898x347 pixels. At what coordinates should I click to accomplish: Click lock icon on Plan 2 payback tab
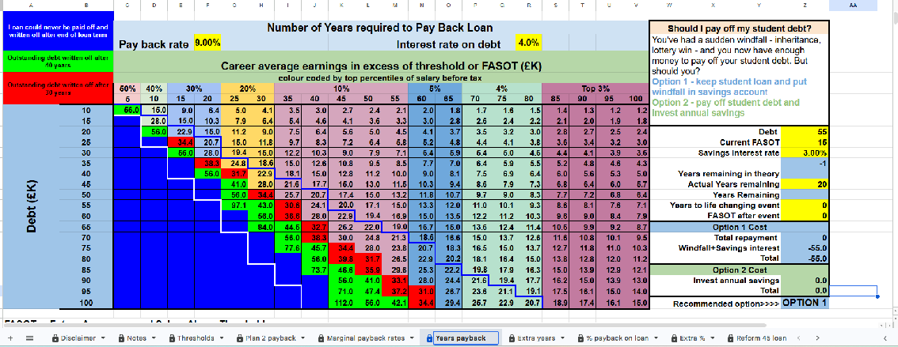coord(241,338)
